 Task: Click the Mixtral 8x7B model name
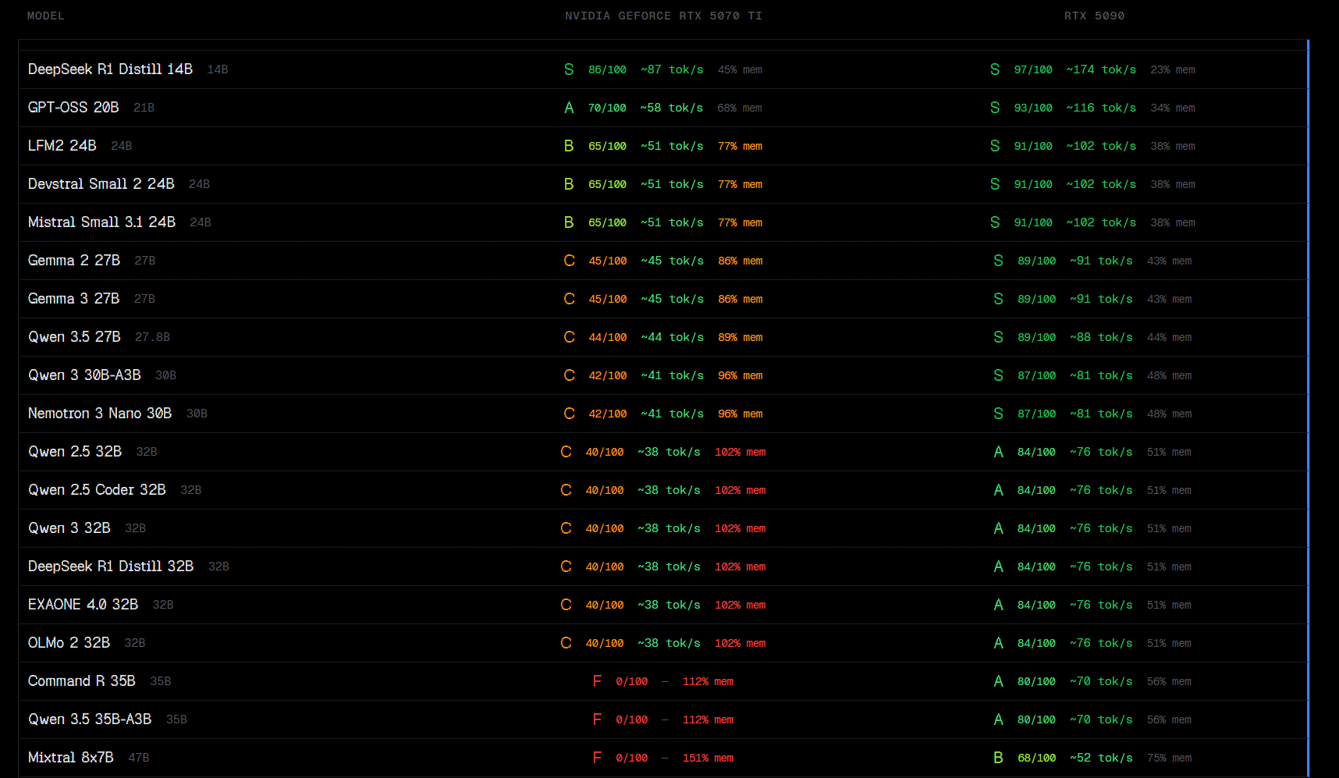[71, 758]
